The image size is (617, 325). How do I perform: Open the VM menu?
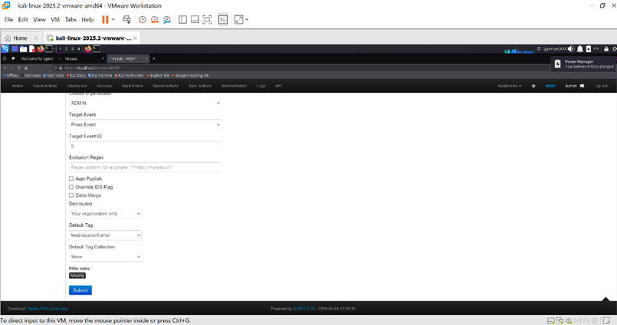tap(55, 20)
